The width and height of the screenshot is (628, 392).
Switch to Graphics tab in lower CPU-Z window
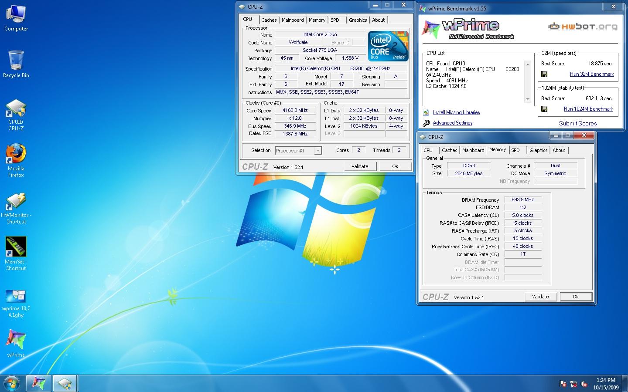[539, 150]
